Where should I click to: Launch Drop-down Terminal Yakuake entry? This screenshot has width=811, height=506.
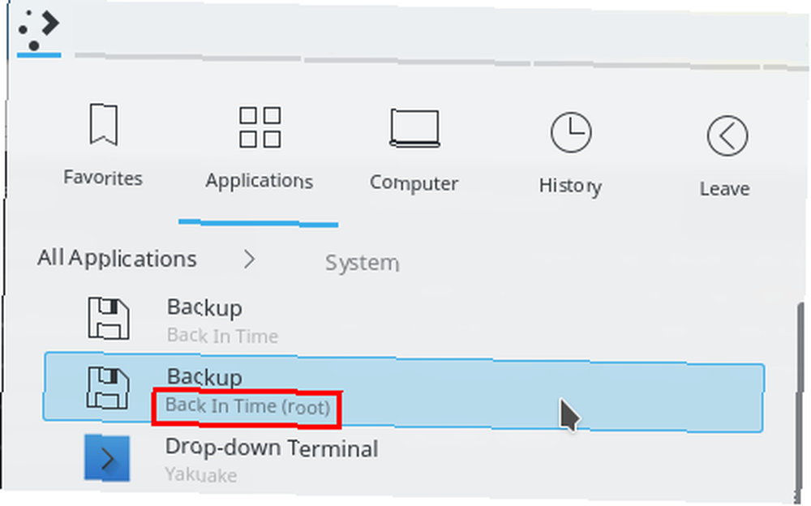pyautogui.click(x=403, y=460)
